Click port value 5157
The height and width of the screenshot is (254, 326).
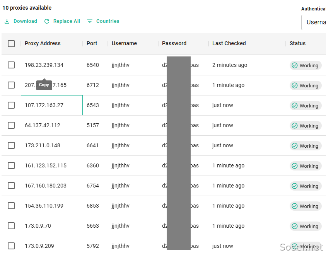[x=93, y=125]
